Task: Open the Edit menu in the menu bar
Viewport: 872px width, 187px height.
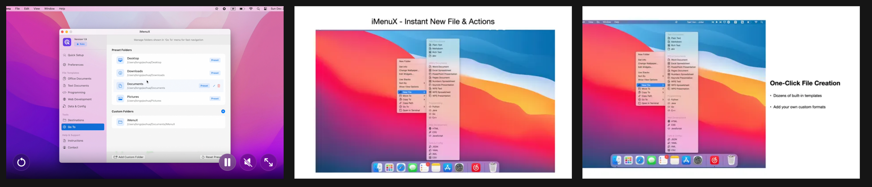Action: [x=27, y=9]
